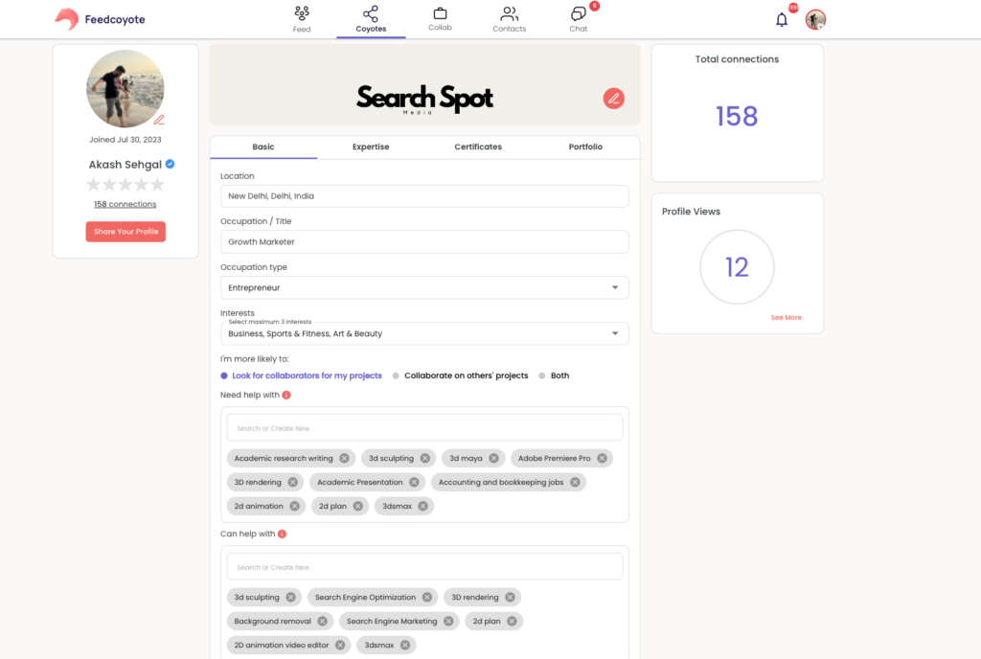This screenshot has width=981, height=659.
Task: Click the notifications bell icon
Action: pos(782,20)
